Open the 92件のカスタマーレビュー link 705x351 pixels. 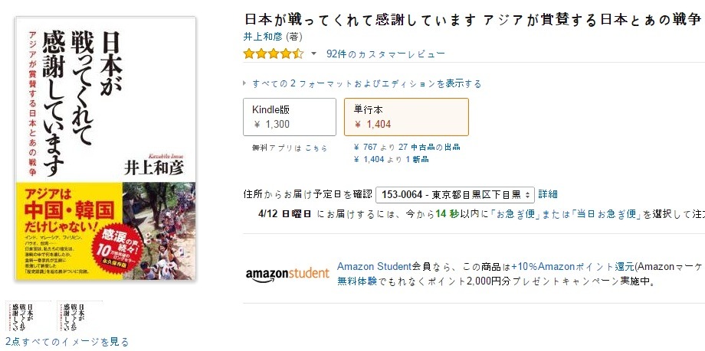point(385,54)
